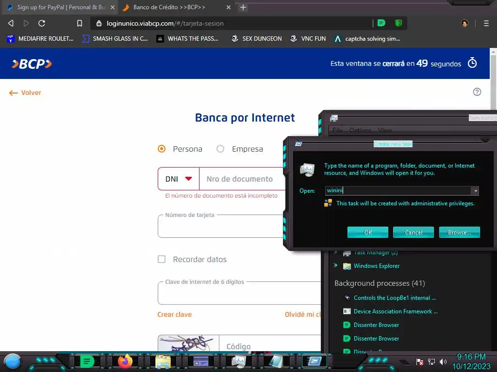Open the View menu in Task Manager
This screenshot has width=497, height=372.
pos(385,130)
